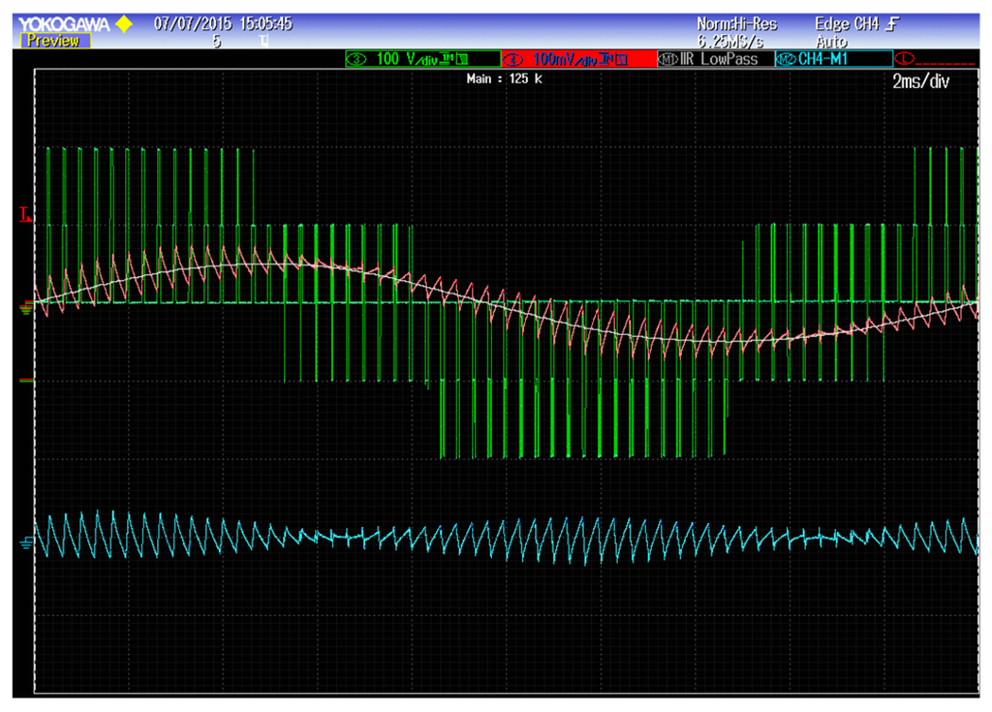Click the green channel 3 ground marker
Viewport: 992px width, 712px height.
pyautogui.click(x=25, y=308)
